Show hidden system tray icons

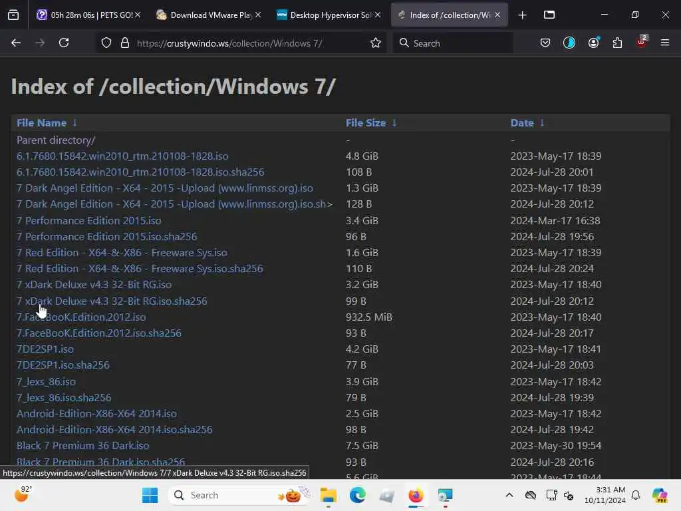tap(509, 495)
